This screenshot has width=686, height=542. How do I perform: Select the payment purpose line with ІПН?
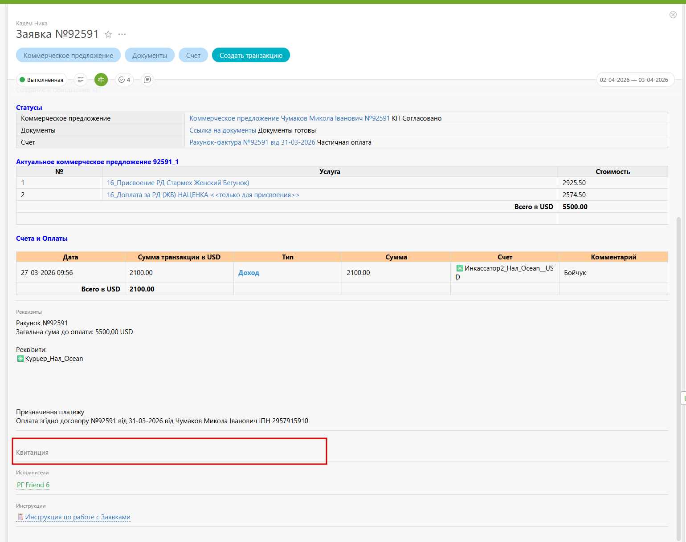tap(162, 421)
